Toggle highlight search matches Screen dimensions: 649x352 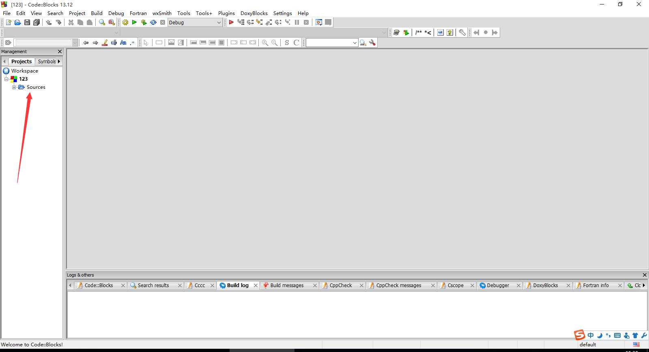pos(105,43)
